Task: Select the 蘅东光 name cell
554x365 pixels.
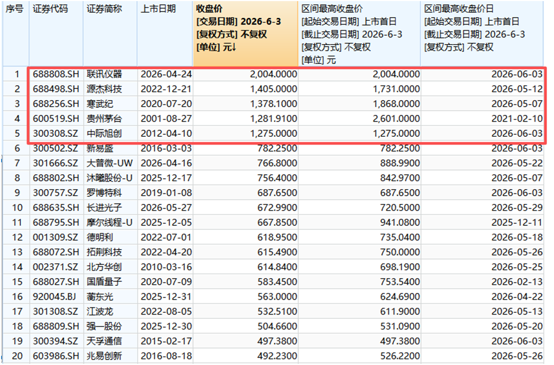Action: click(110, 296)
